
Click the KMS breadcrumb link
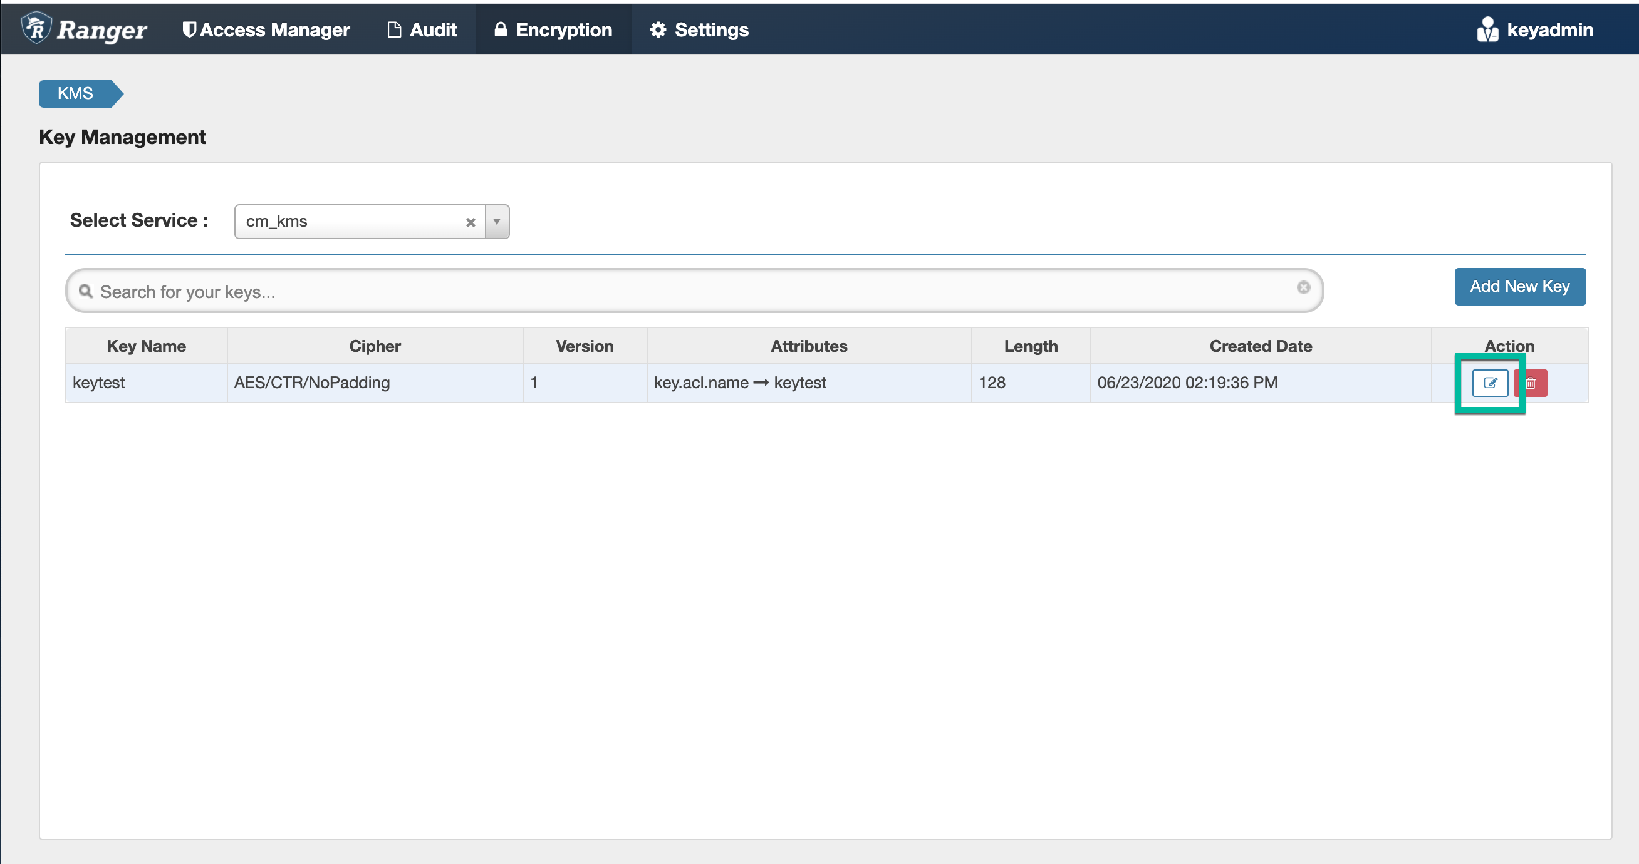coord(75,93)
